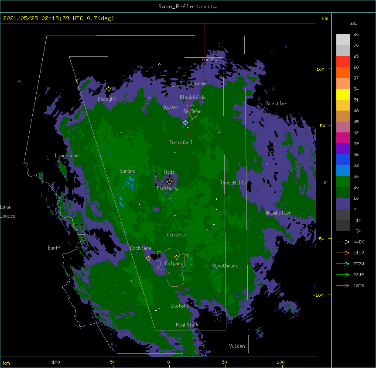Image resolution: width=376 pixels, height=368 pixels.
Task: Click the blue 36 dBZ color swatch
Action: pyautogui.click(x=343, y=160)
